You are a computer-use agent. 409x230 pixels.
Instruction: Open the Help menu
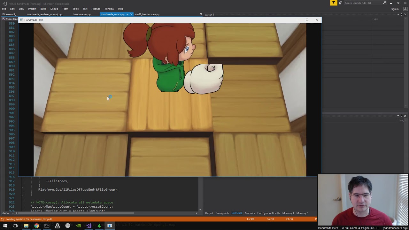tap(121, 9)
